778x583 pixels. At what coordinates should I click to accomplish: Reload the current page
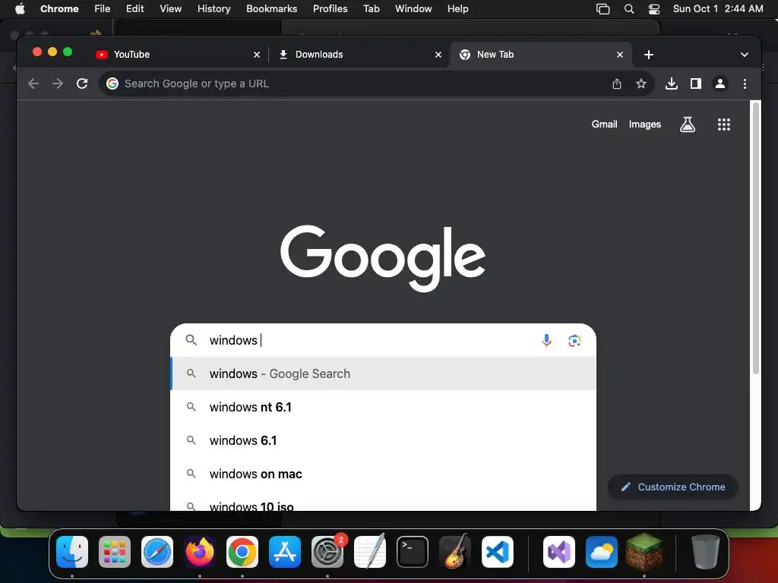(x=82, y=84)
